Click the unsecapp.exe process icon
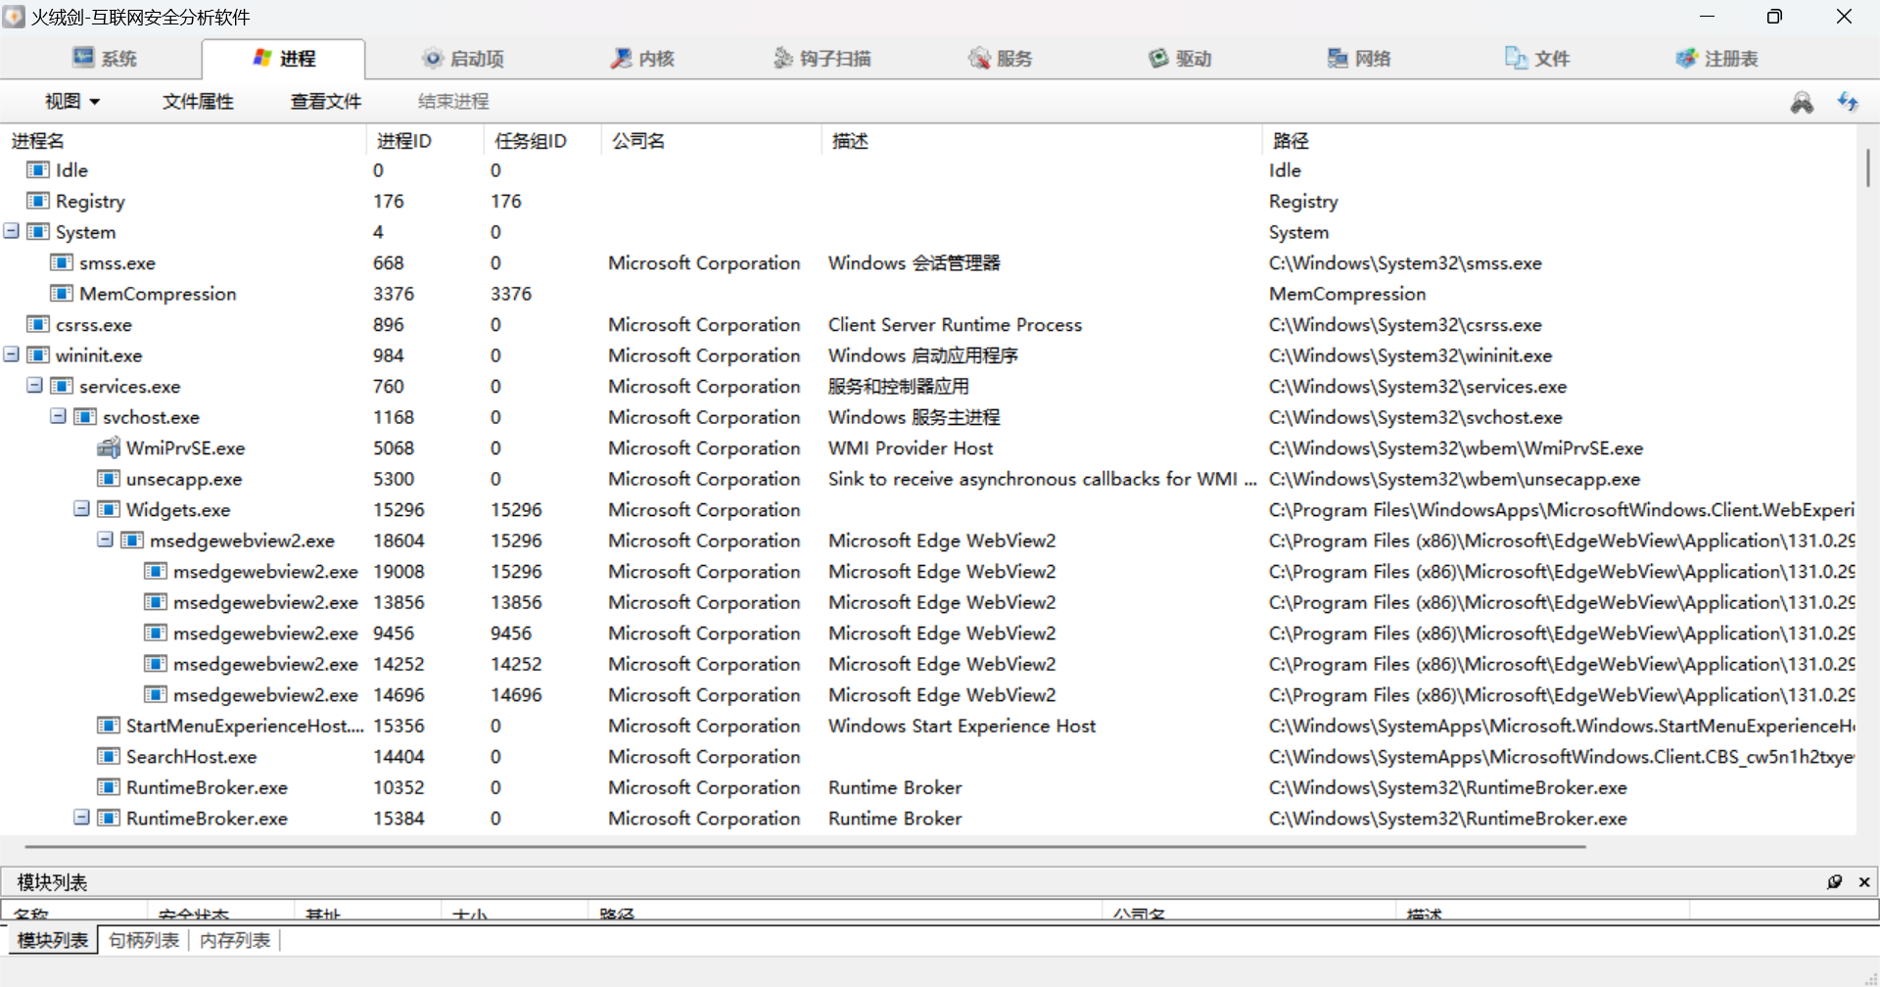The image size is (1880, 987). [109, 478]
